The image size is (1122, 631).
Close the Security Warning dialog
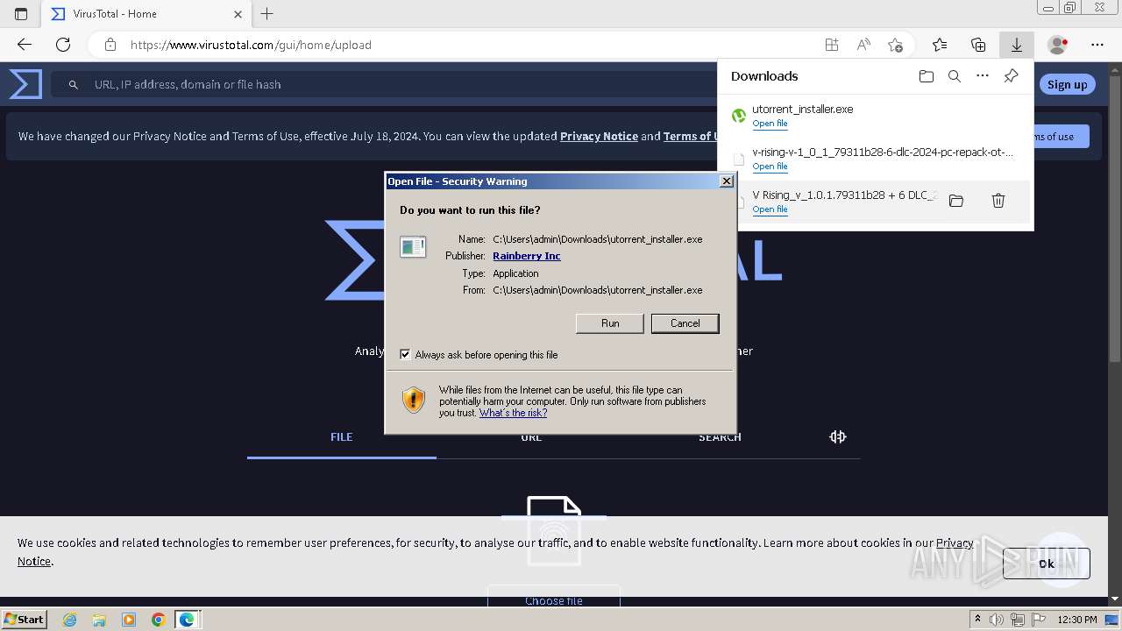coord(726,181)
